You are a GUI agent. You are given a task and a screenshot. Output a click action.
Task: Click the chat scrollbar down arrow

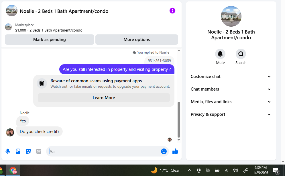(179, 140)
